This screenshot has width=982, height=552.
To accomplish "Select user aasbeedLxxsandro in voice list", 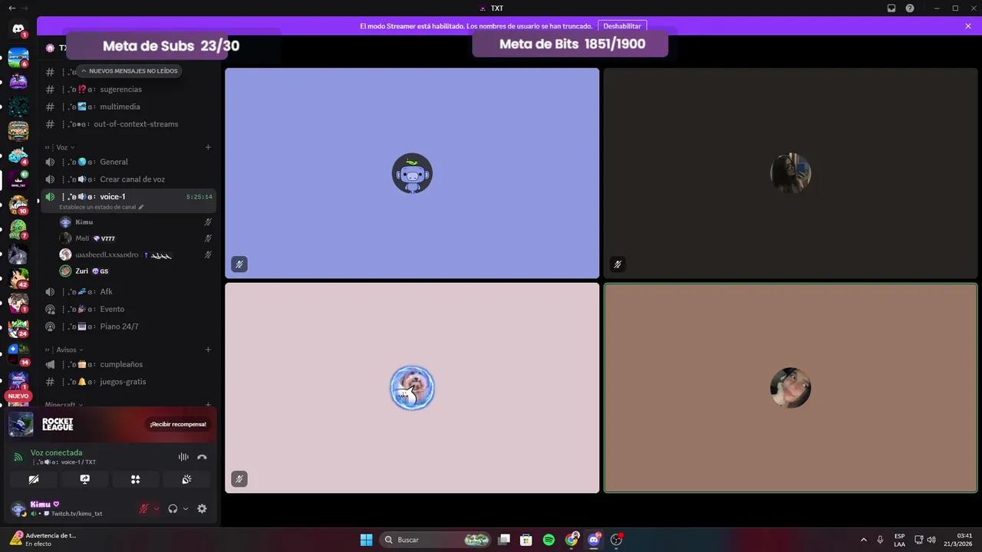I will pos(135,255).
